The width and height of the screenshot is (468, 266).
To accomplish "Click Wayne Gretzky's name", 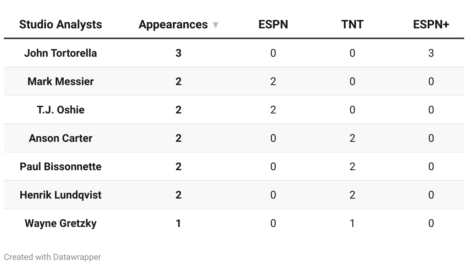I will tap(61, 223).
